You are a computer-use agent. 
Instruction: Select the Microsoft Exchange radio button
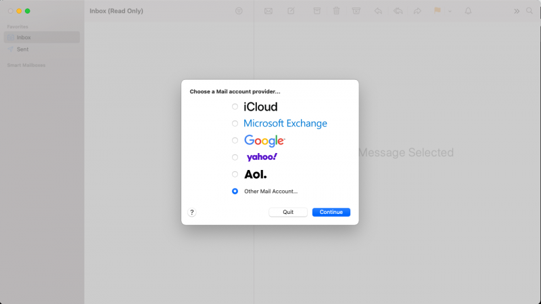pos(235,123)
